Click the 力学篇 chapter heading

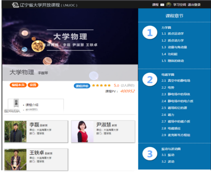click(166, 28)
